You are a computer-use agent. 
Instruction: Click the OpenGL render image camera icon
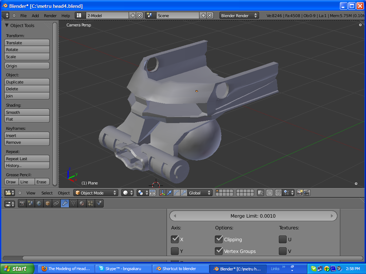point(300,193)
